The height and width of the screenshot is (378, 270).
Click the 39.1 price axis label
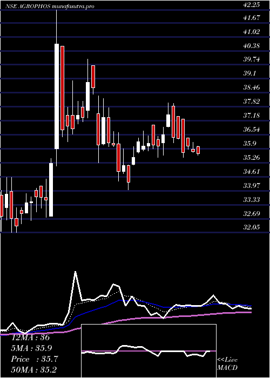coord(249,73)
